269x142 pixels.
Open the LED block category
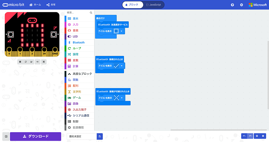[80, 36]
